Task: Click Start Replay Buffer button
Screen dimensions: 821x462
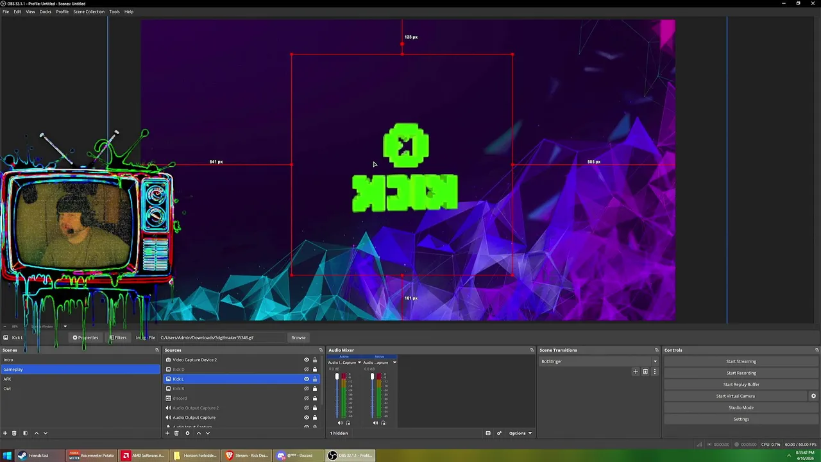Action: [741, 384]
